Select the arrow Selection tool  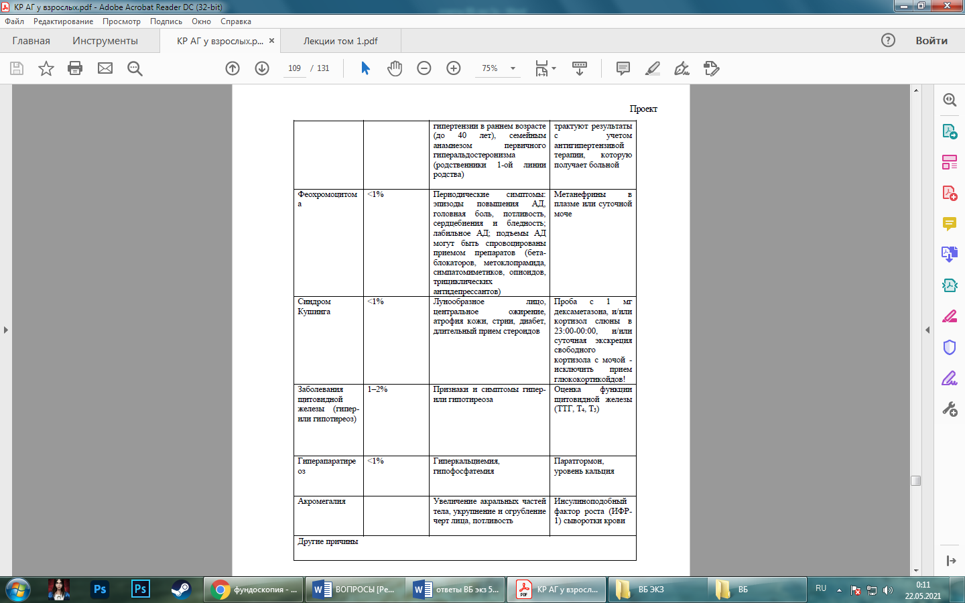tap(365, 68)
